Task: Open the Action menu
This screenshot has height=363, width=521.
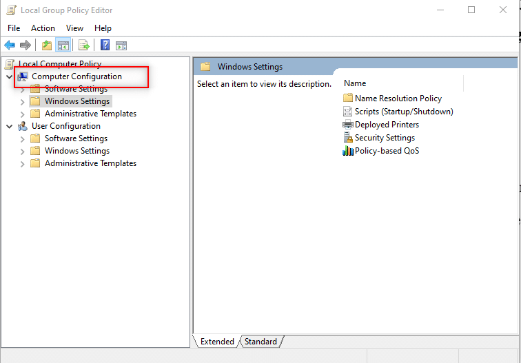Action: [43, 28]
